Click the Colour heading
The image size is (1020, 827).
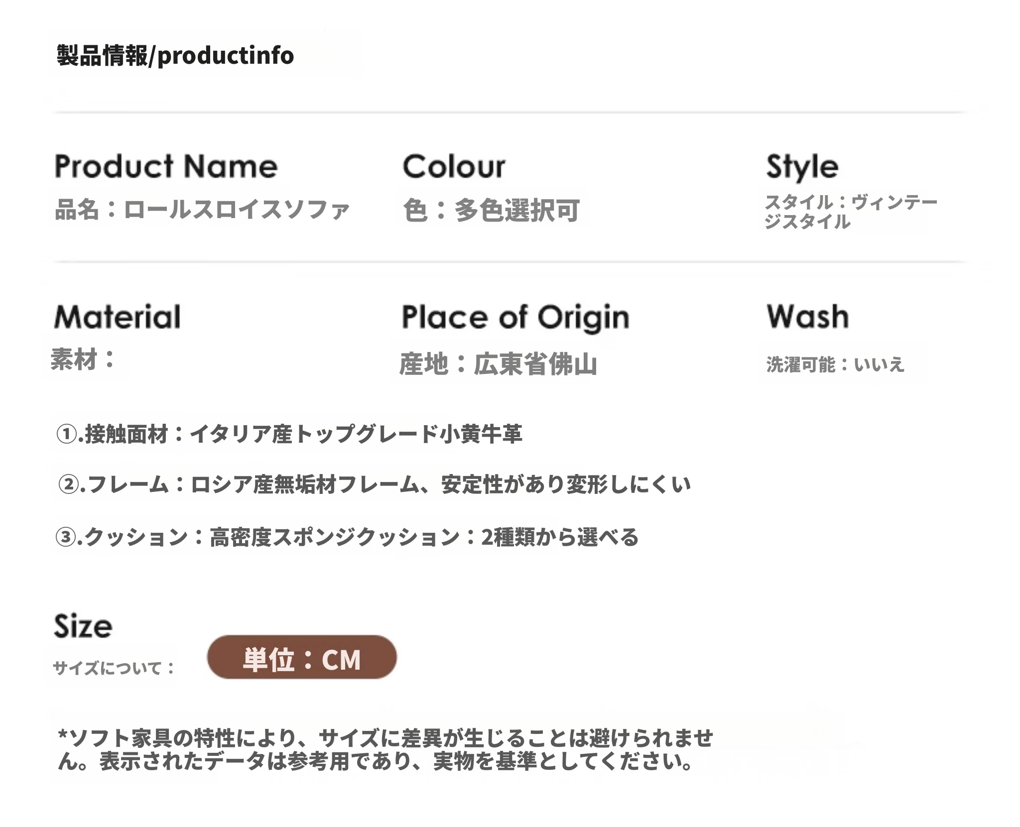(x=454, y=166)
